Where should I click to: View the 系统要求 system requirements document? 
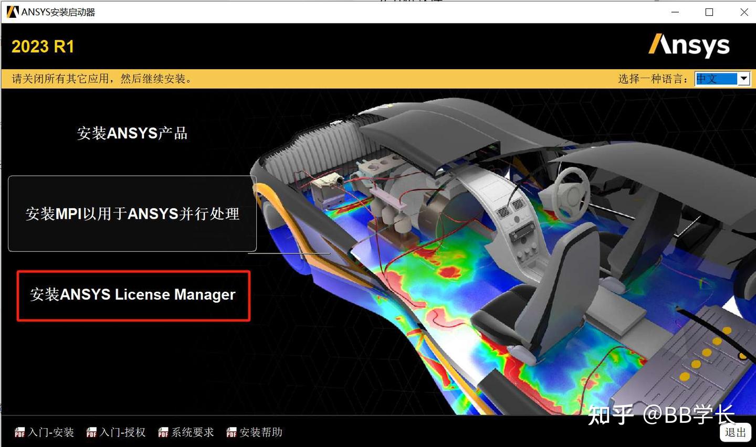193,432
